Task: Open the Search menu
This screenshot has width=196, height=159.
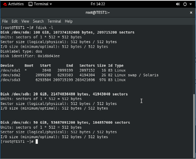Action: pos(38,21)
